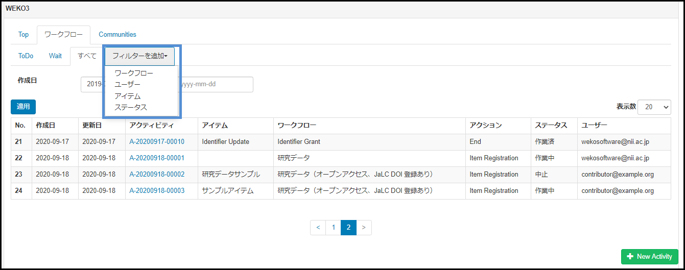Open activity A-20200917-00010
This screenshot has width=685, height=270.
[157, 142]
